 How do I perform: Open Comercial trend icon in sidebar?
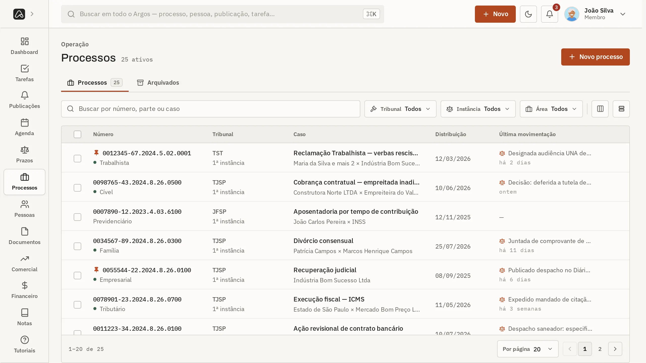[x=24, y=259]
